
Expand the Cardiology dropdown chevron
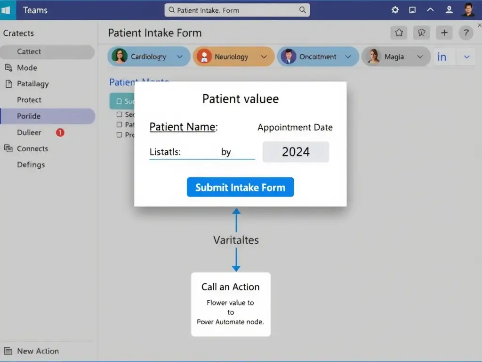coord(180,57)
